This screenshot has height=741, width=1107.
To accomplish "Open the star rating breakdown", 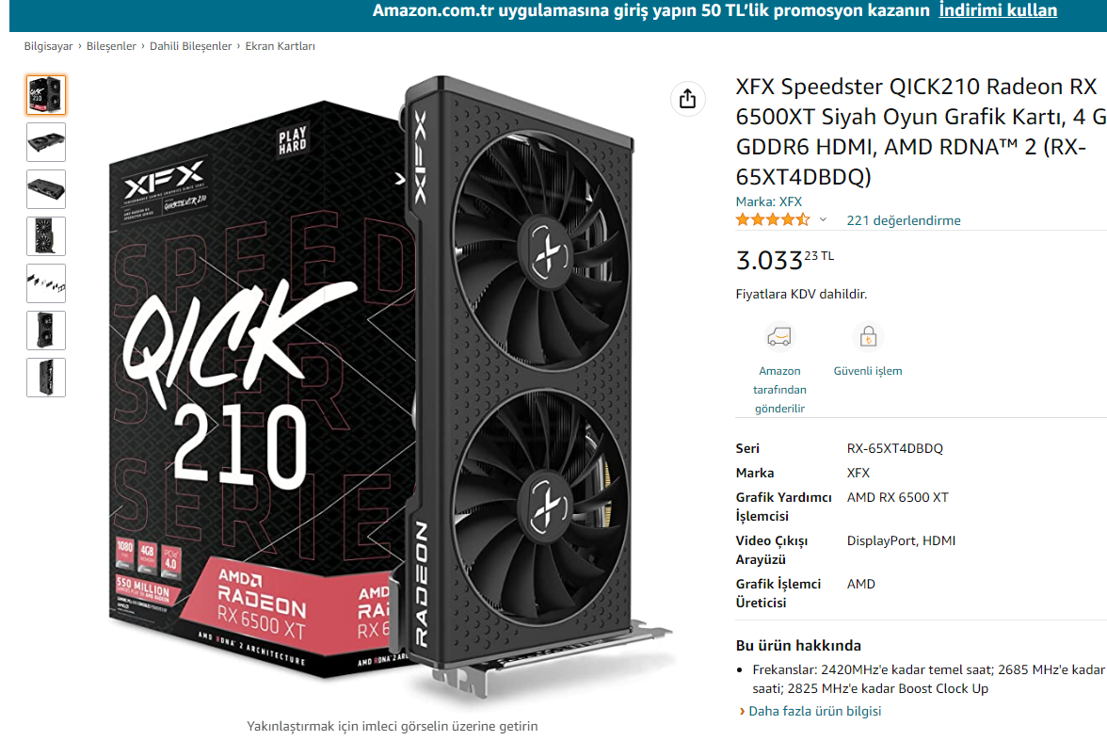I will point(772,219).
